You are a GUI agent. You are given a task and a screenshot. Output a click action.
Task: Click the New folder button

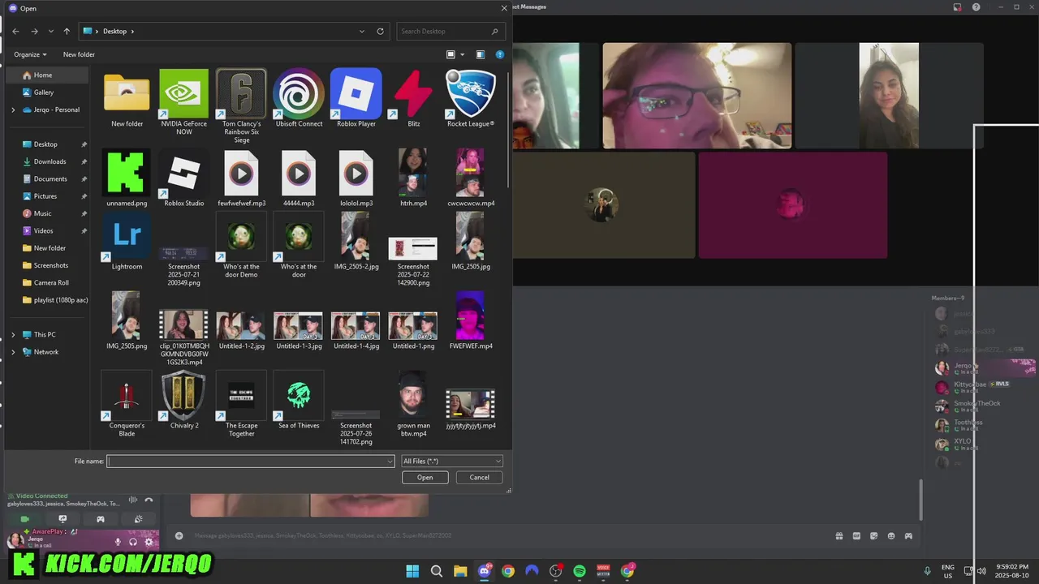coord(79,54)
